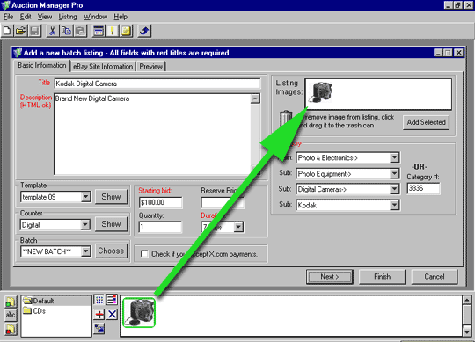Click the trash can icon
The width and height of the screenshot is (475, 342).
[286, 119]
